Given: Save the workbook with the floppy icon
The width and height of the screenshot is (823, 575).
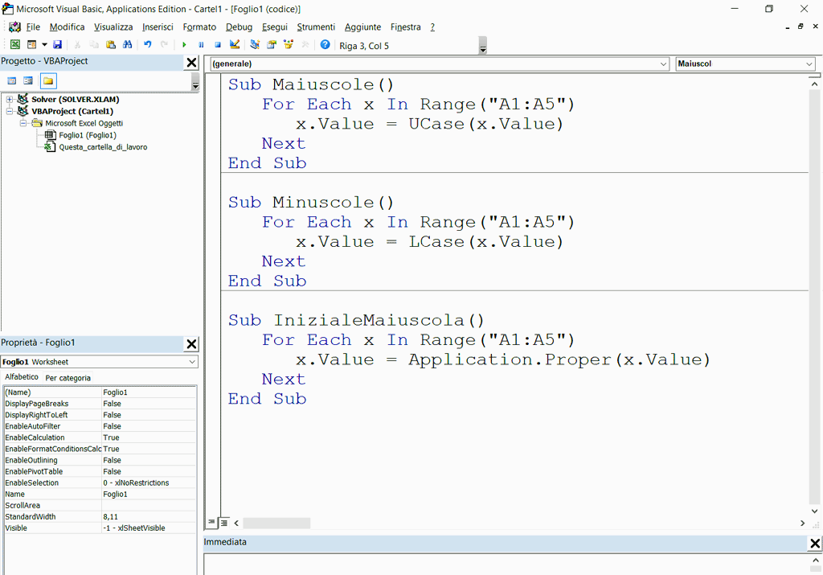Looking at the screenshot, I should [58, 45].
